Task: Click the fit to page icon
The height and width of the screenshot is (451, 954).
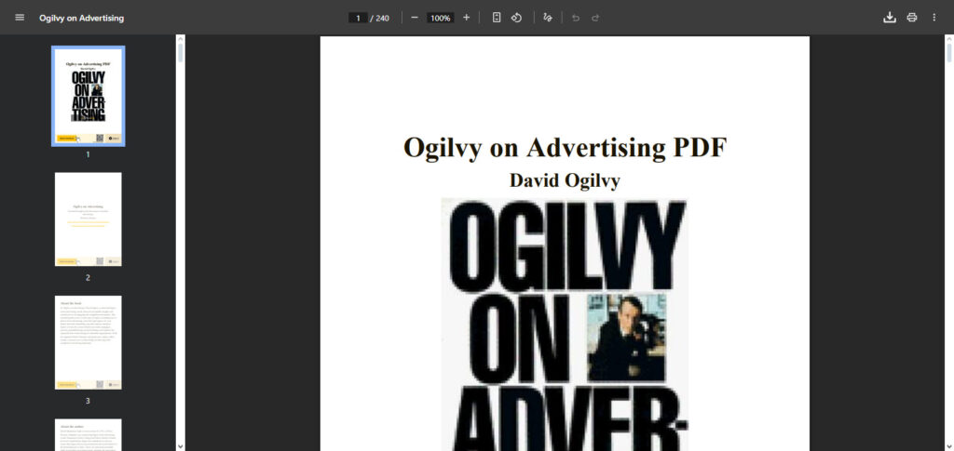Action: pyautogui.click(x=497, y=18)
